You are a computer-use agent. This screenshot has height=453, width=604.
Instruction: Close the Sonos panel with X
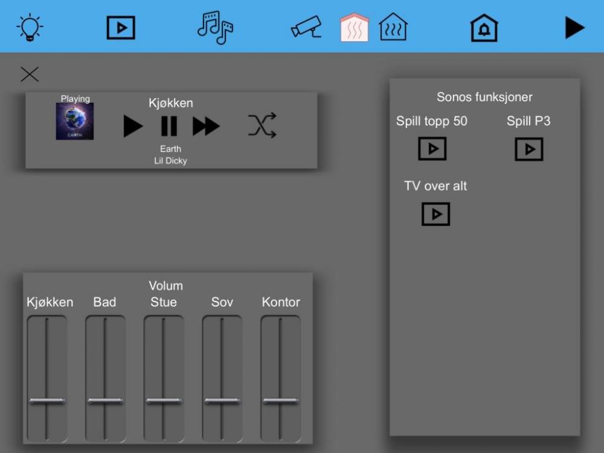(x=30, y=74)
